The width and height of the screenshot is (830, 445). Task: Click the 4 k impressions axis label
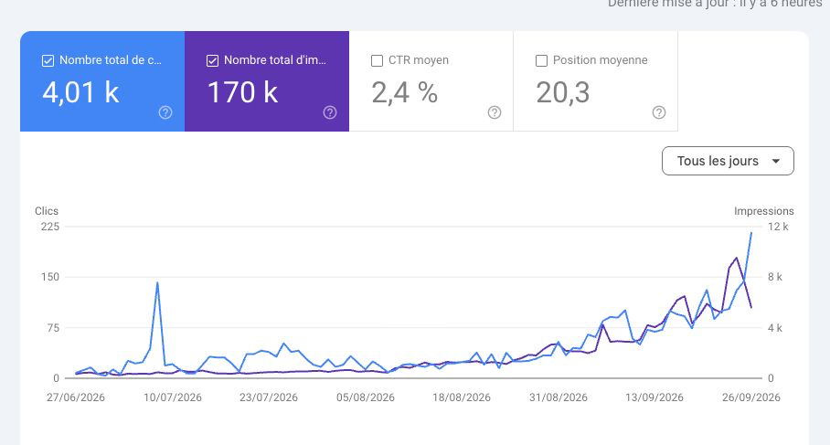pyautogui.click(x=775, y=327)
